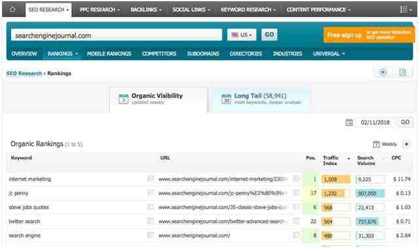Click the Organic Visibility calendar icon
This screenshot has height=248, width=419.
[x=124, y=99]
